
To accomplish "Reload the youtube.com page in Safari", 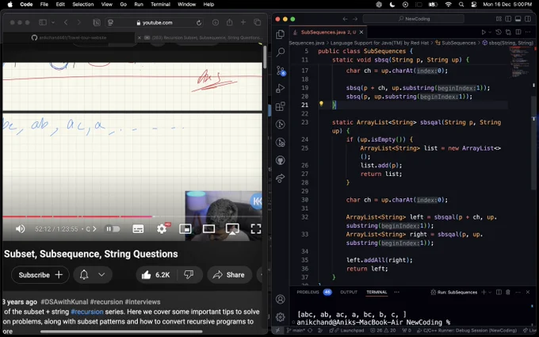I will point(199,23).
